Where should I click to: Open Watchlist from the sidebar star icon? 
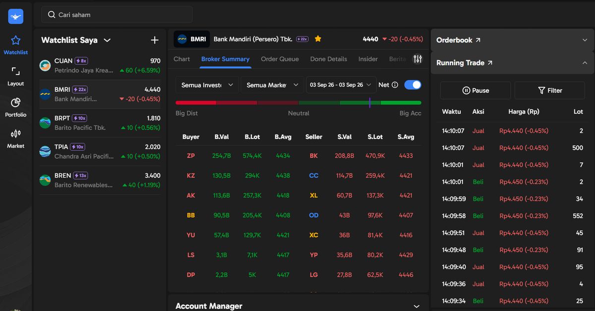[15, 40]
